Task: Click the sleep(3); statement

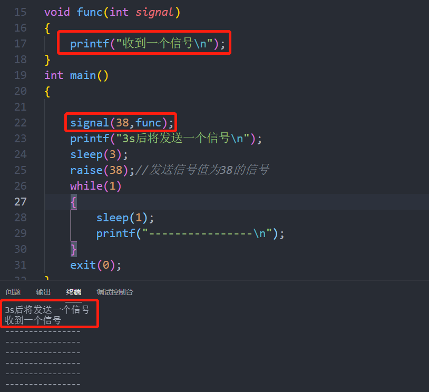Action: coord(99,154)
